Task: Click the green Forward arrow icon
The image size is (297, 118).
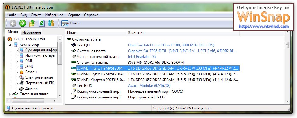Action: tap(23, 23)
